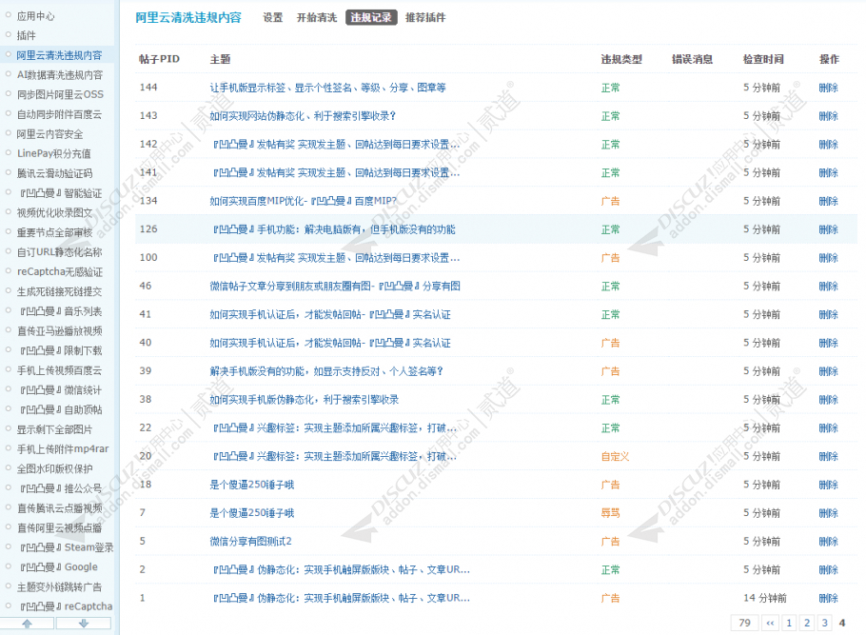Open reCaptcha无感验证 sidebar item
The image size is (866, 635).
pyautogui.click(x=60, y=272)
